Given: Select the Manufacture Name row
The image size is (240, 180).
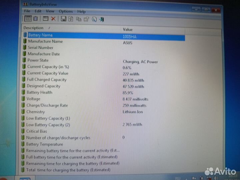Looking at the screenshot, I should pyautogui.click(x=104, y=42).
